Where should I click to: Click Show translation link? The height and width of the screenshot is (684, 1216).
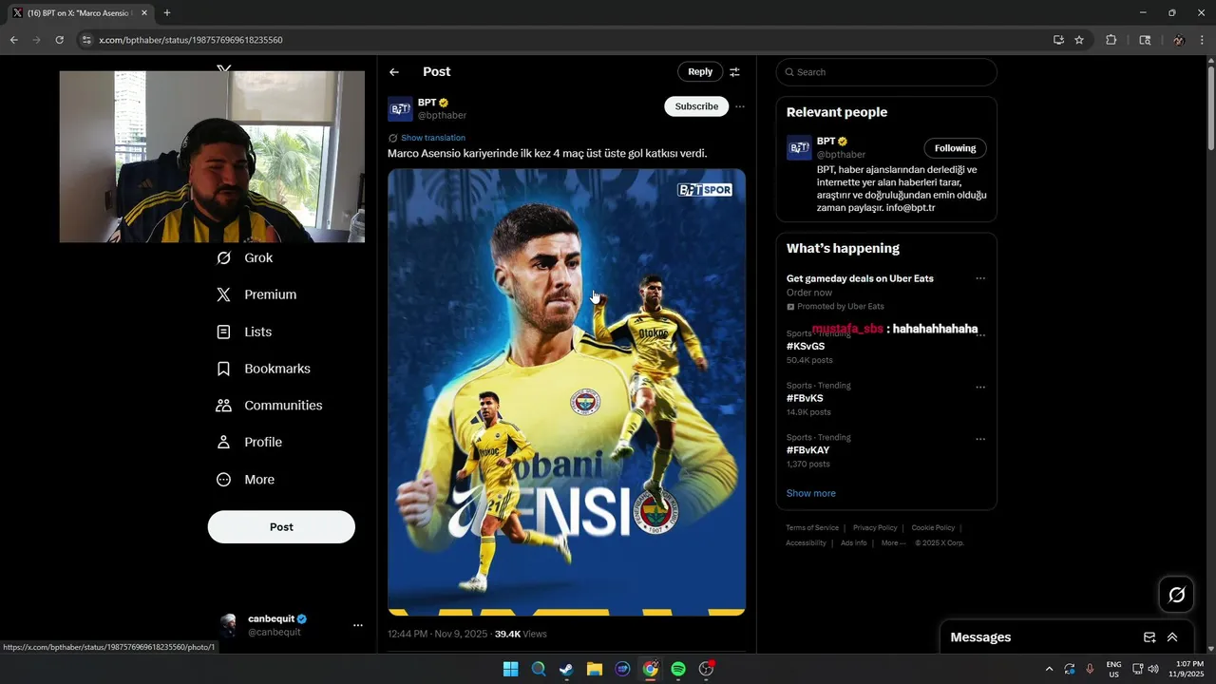433,138
